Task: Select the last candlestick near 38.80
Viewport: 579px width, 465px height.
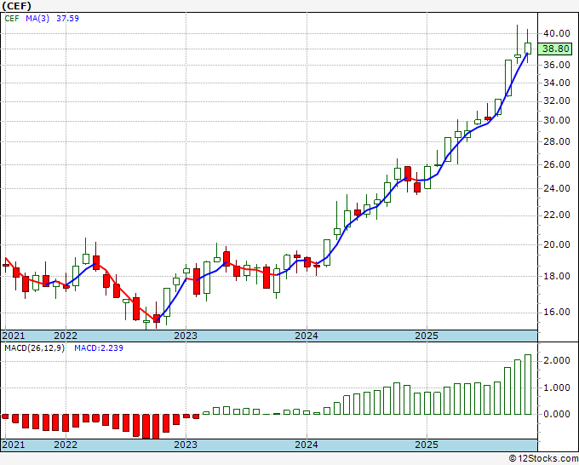Action: [528, 46]
